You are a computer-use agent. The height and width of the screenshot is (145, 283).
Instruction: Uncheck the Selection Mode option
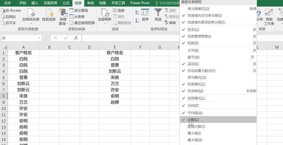pyautogui.click(x=218, y=98)
